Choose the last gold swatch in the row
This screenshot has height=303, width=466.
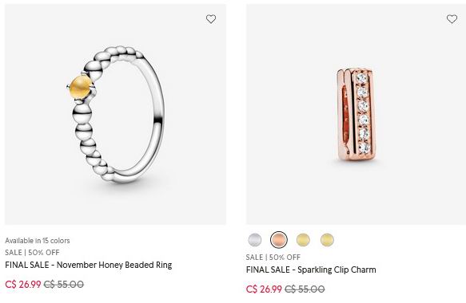[327, 240]
